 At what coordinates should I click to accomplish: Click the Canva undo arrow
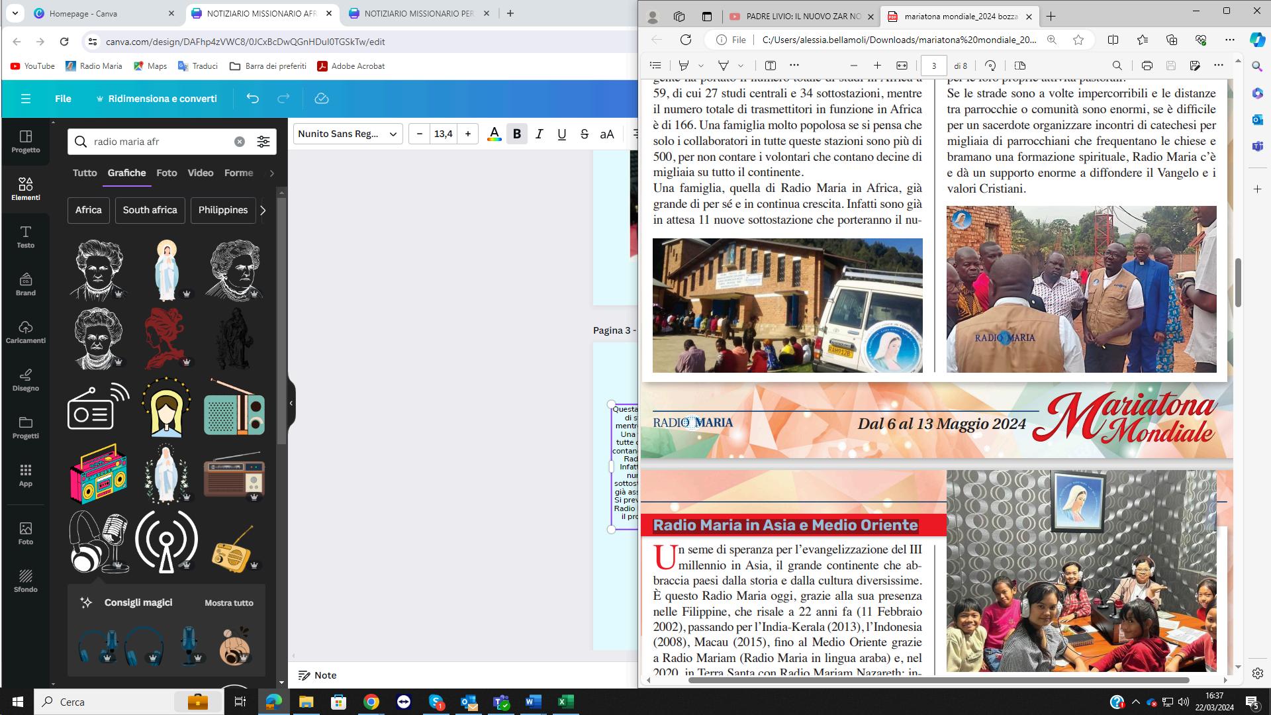(252, 99)
